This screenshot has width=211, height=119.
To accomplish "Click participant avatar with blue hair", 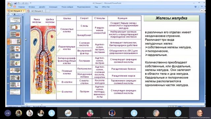I will 112,113.
